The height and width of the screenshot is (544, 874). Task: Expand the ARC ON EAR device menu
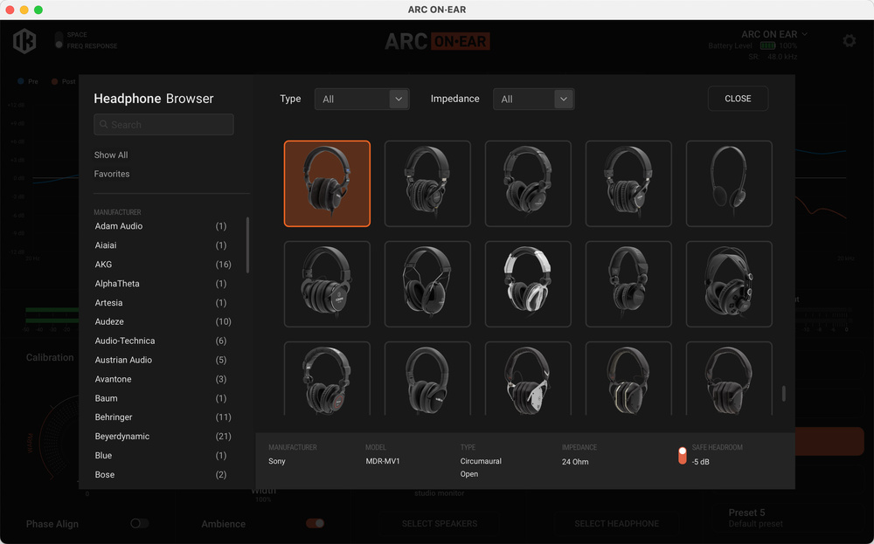[774, 35]
